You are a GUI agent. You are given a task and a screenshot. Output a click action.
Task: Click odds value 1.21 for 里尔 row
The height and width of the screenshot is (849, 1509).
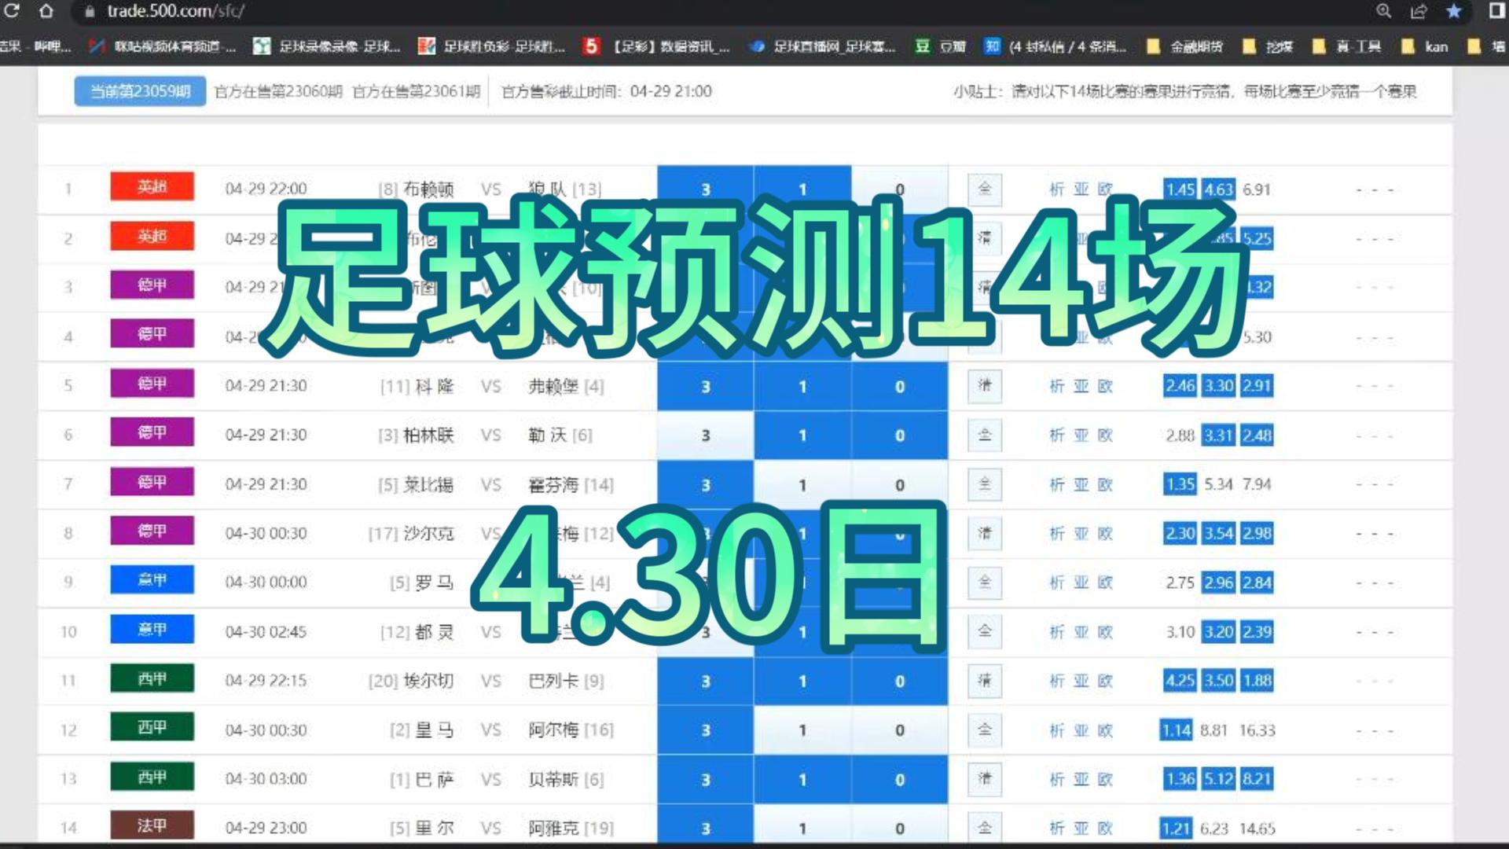coord(1177,829)
